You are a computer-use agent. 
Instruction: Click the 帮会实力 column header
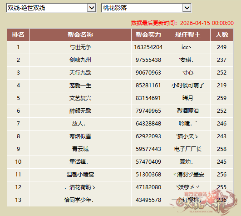click(148, 35)
